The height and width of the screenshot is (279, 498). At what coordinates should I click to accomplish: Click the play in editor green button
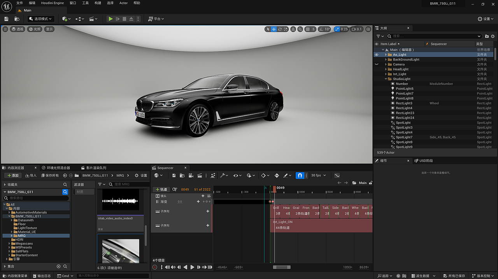pyautogui.click(x=110, y=19)
